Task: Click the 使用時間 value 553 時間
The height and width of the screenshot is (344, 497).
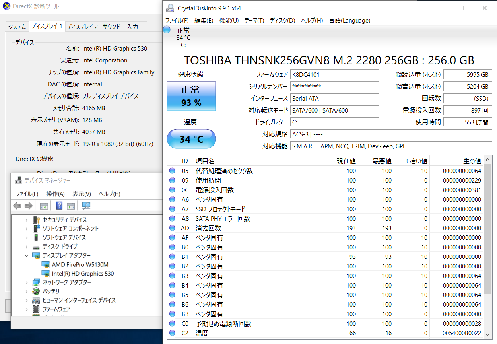Action: pyautogui.click(x=467, y=122)
